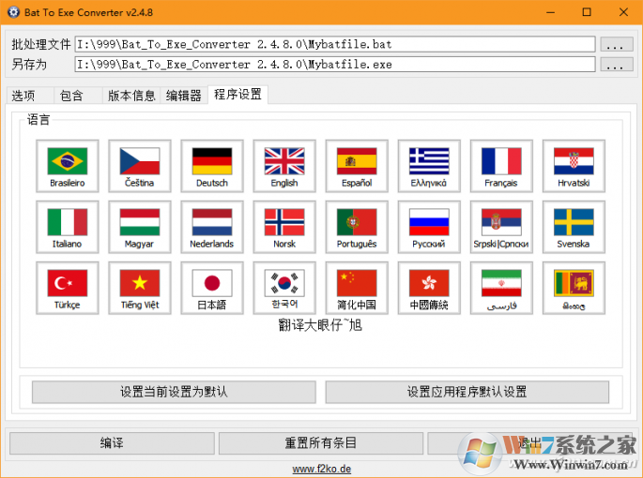Viewport: 643px width, 478px height.
Task: Select the 简化中国 language flag
Action: [357, 288]
